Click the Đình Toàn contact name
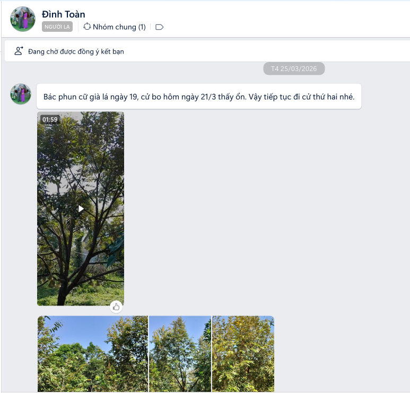The height and width of the screenshot is (393, 410). click(64, 14)
